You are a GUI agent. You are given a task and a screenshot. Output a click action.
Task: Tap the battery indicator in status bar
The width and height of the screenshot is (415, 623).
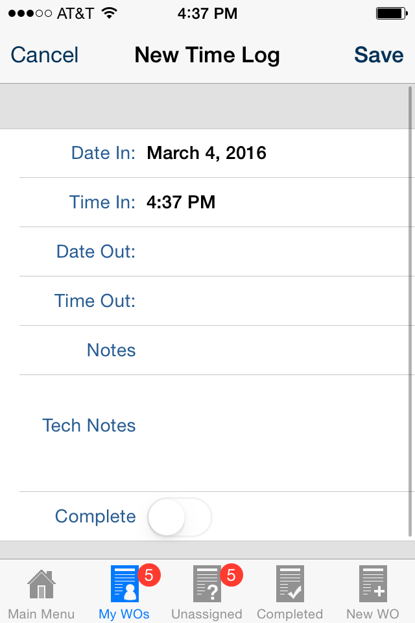pyautogui.click(x=392, y=14)
